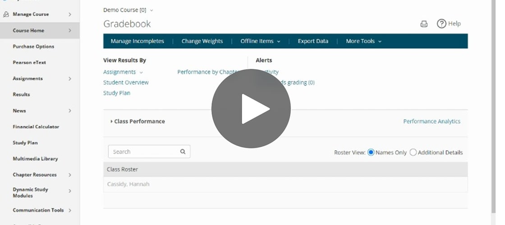Click the Manage Course sidebar icon
This screenshot has height=225, width=505.
click(6, 14)
